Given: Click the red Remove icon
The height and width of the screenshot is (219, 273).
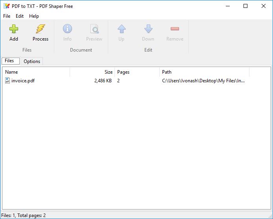Looking at the screenshot, I should pyautogui.click(x=175, y=29).
